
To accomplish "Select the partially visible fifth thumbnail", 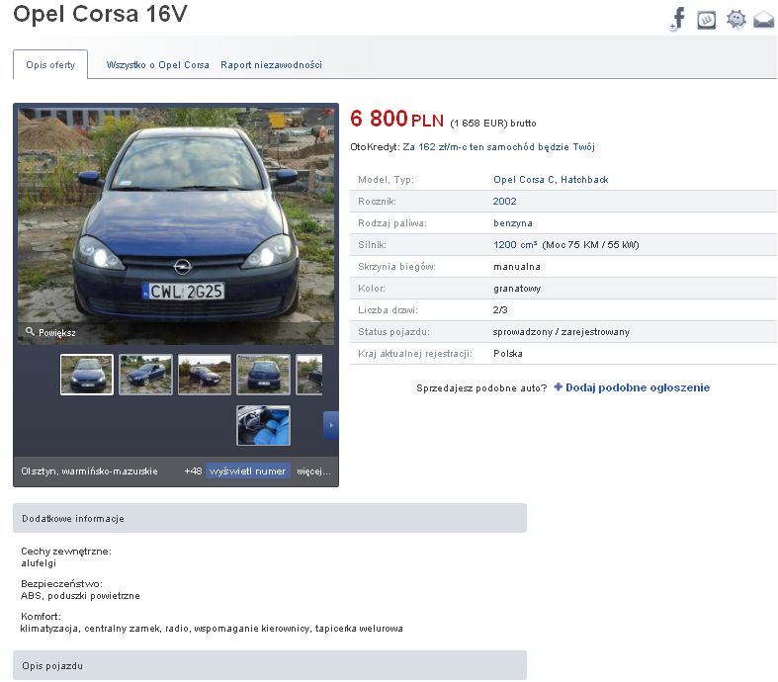I will (x=309, y=375).
